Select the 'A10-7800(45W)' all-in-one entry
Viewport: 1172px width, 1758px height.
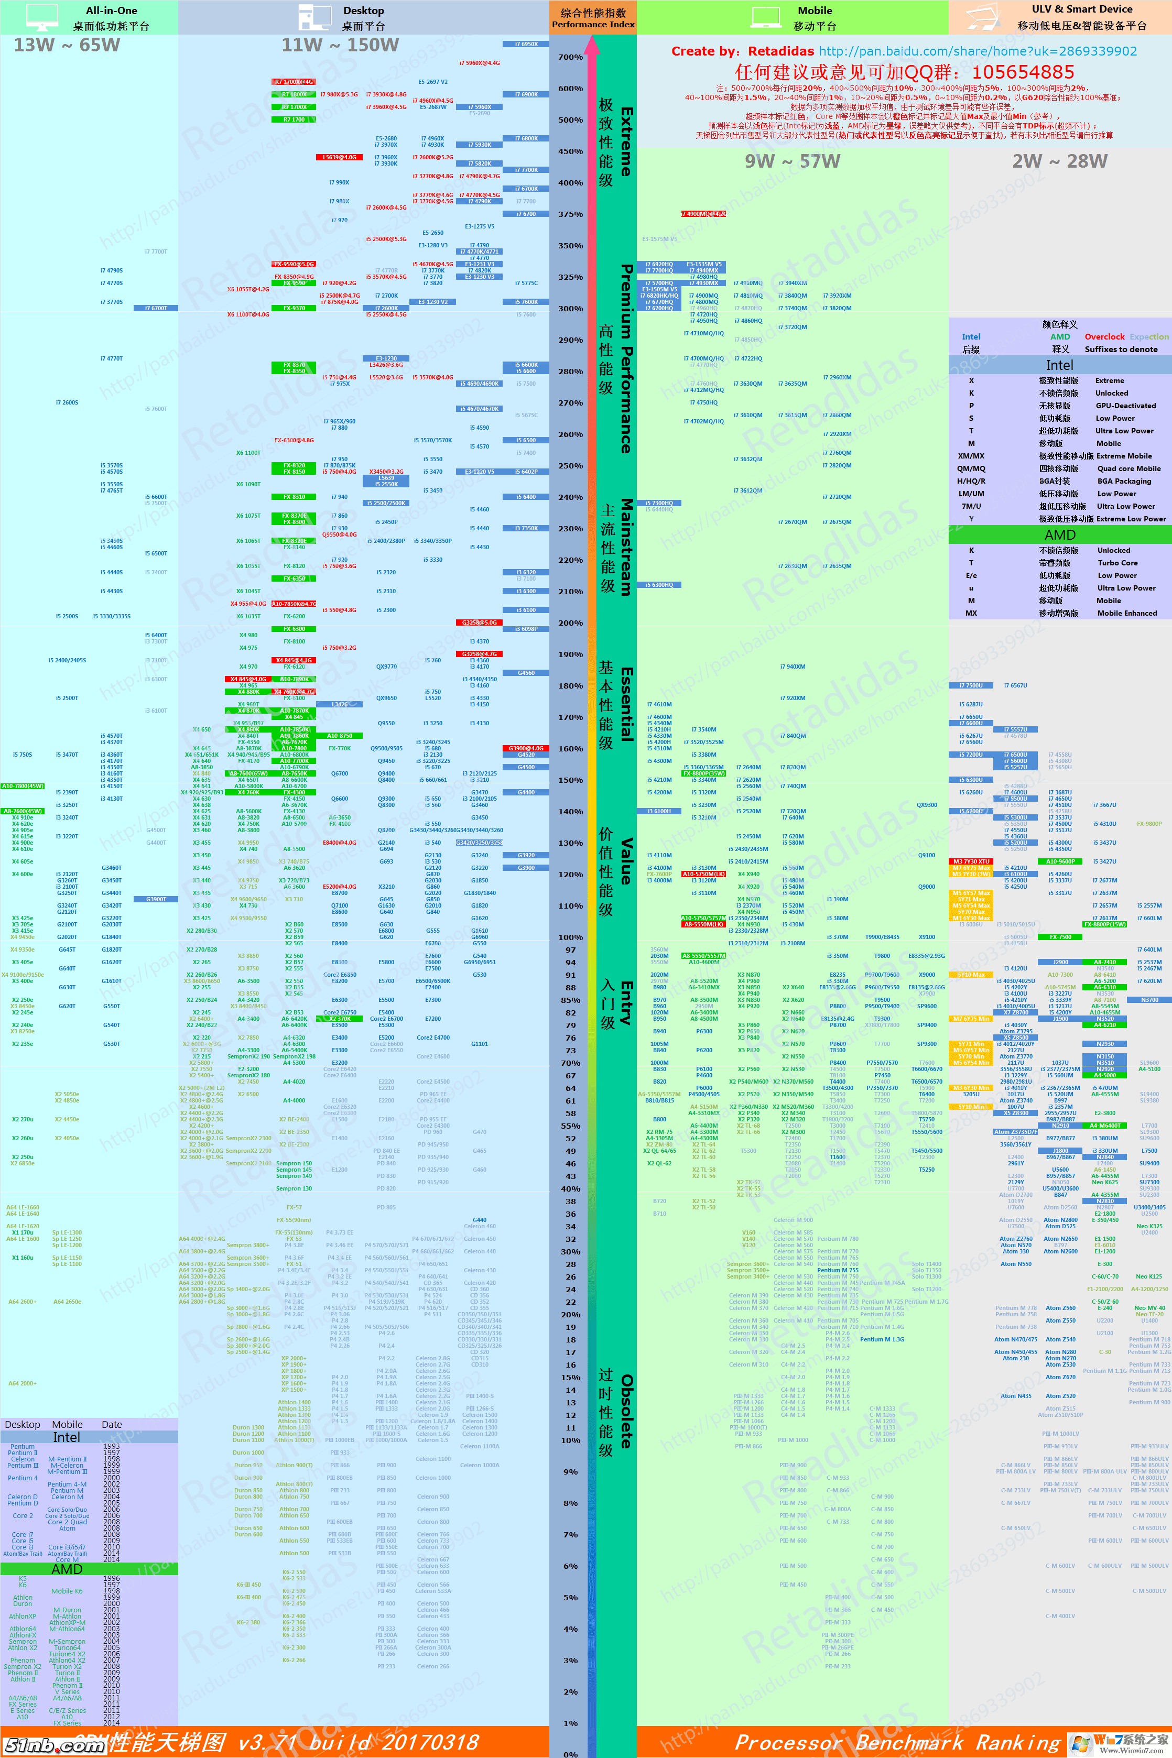(x=23, y=786)
